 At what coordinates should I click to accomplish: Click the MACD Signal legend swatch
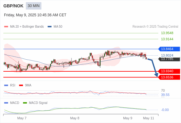[x=25, y=103]
